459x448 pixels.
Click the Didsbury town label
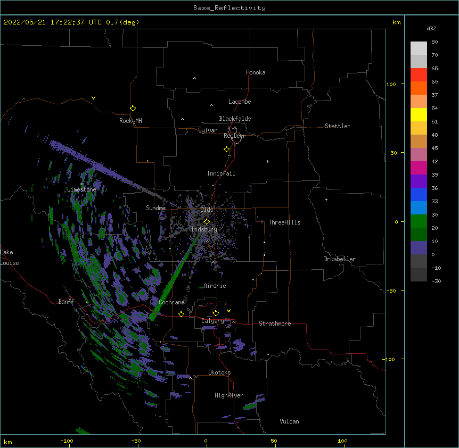coord(204,229)
